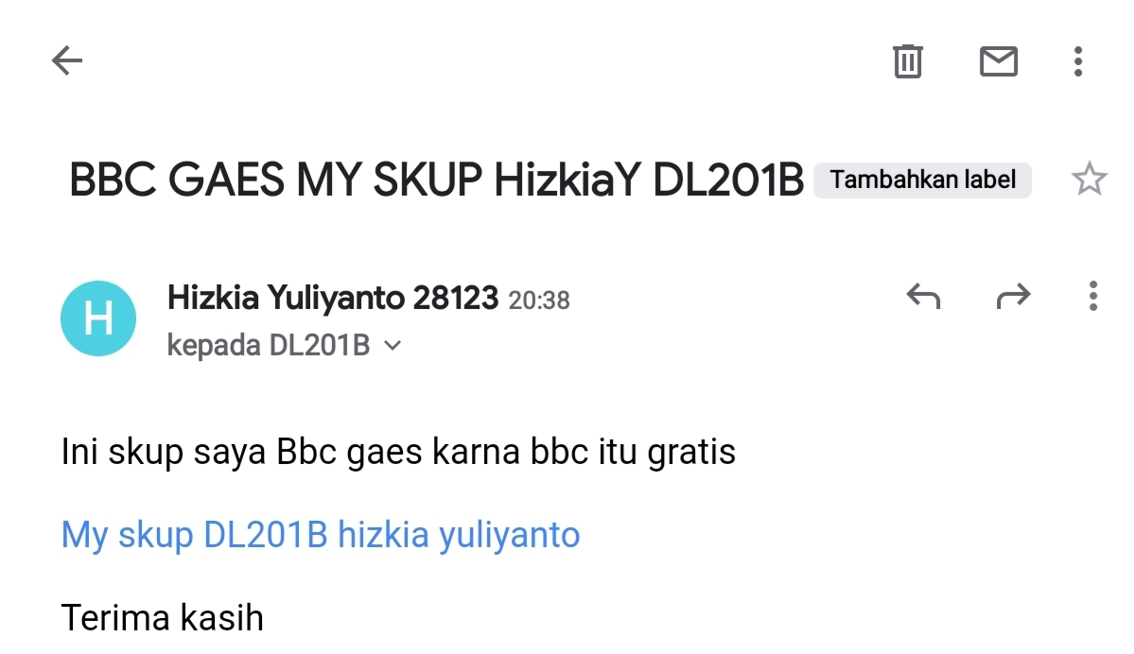Click 'BBC GAES' at start of subject
The width and height of the screenshot is (1134, 654).
(177, 180)
